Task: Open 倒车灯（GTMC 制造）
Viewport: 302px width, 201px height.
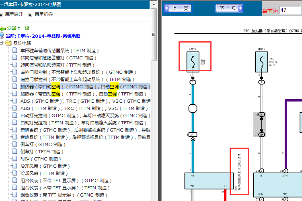Action: pyautogui.click(x=43, y=144)
